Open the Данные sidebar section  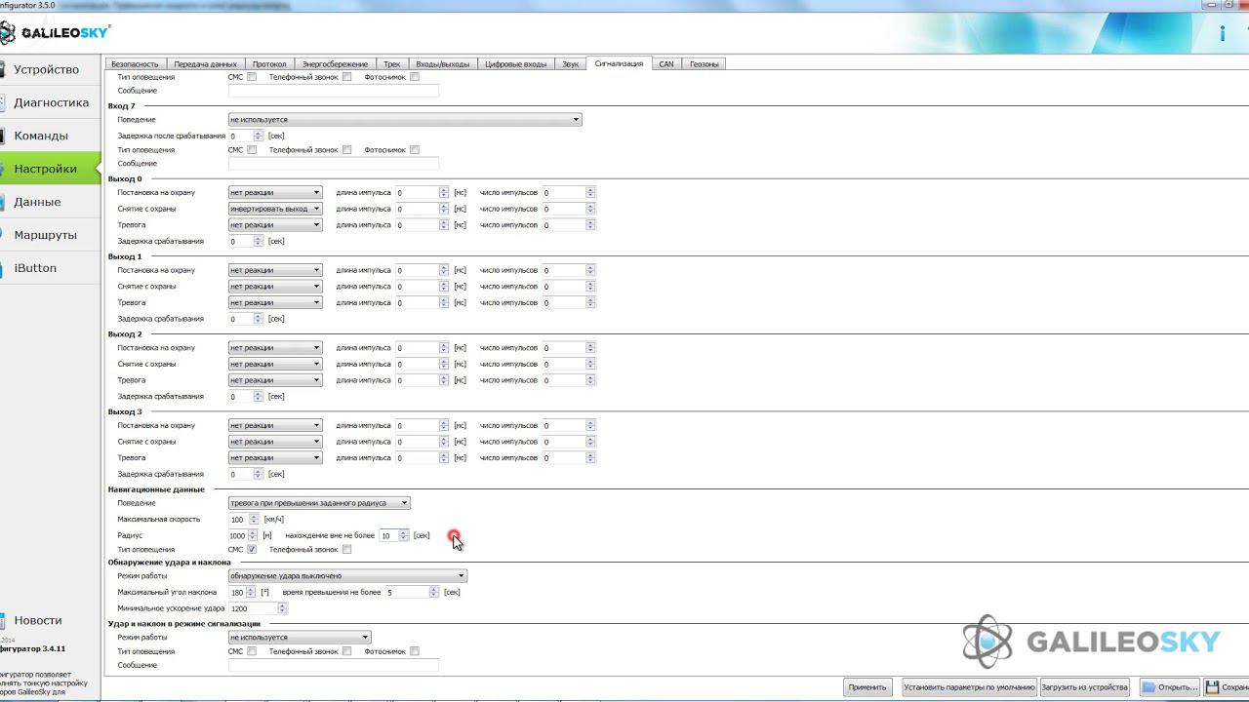click(x=37, y=202)
